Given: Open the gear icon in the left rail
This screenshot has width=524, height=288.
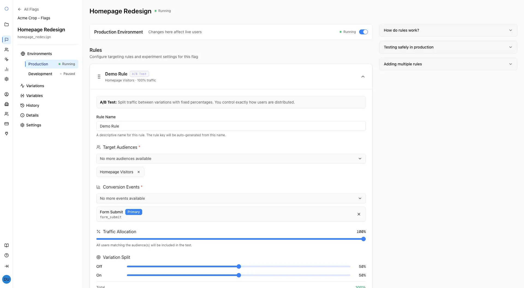Looking at the screenshot, I should (x=7, y=79).
